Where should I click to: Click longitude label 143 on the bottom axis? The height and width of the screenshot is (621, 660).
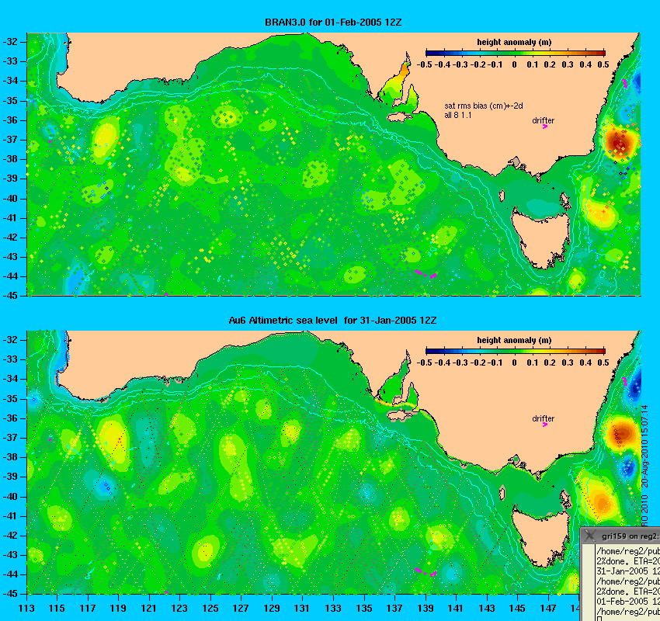pyautogui.click(x=487, y=608)
